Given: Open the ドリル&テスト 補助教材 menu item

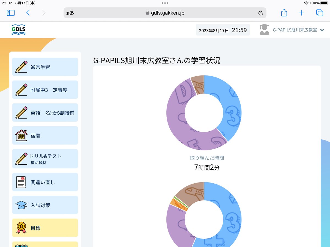Looking at the screenshot, I should click(x=45, y=159).
